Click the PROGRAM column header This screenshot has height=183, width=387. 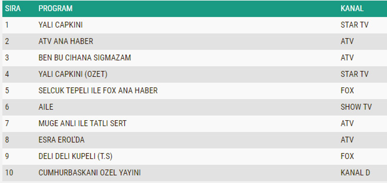click(56, 8)
